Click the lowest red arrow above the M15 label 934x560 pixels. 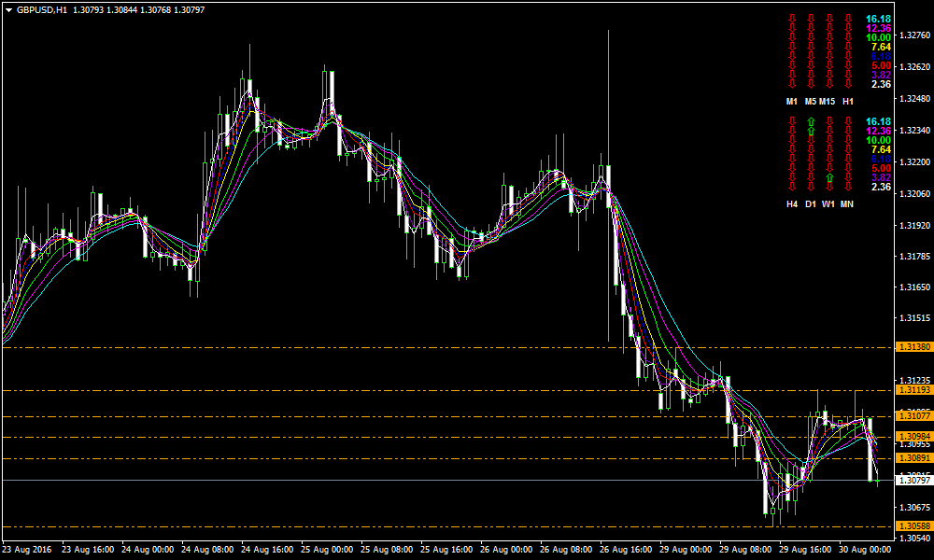[829, 84]
